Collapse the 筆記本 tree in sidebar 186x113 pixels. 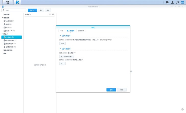tap(2, 34)
